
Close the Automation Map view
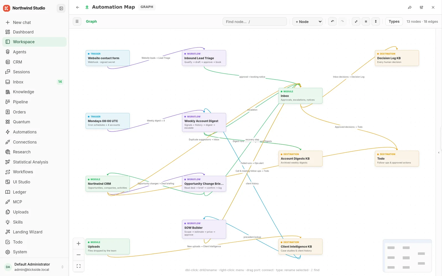click(433, 7)
